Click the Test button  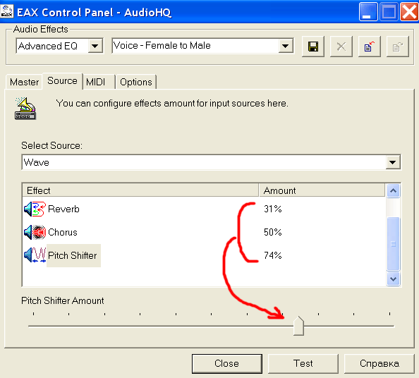[303, 364]
